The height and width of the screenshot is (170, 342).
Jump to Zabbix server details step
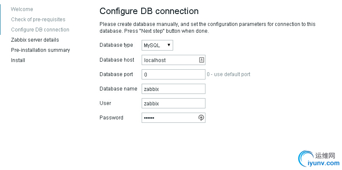[35, 40]
